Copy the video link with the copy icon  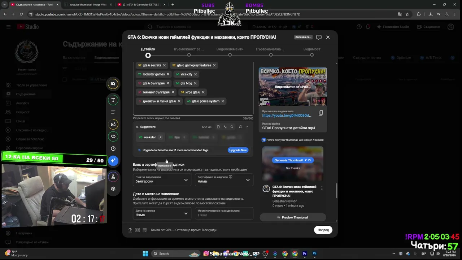pos(321,113)
